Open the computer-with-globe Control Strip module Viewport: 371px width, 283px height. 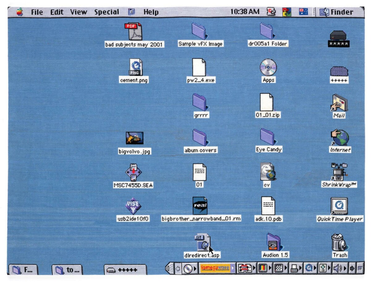tap(325, 268)
